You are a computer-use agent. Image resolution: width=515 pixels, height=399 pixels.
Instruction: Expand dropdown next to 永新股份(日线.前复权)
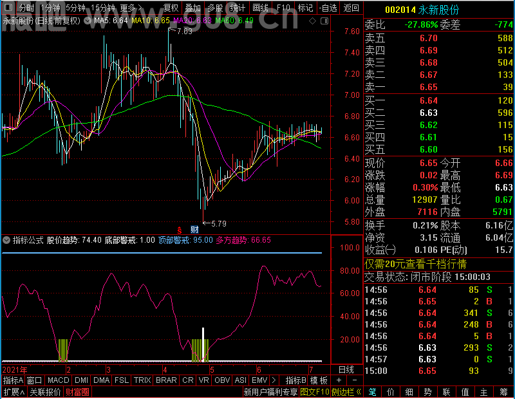88,21
